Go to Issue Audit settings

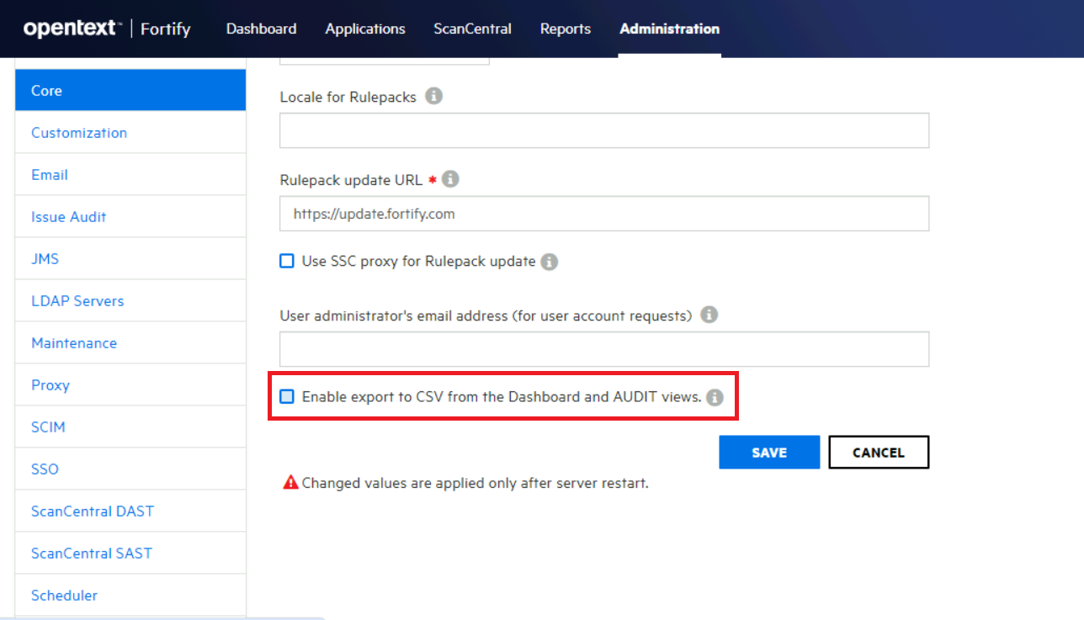coord(130,216)
